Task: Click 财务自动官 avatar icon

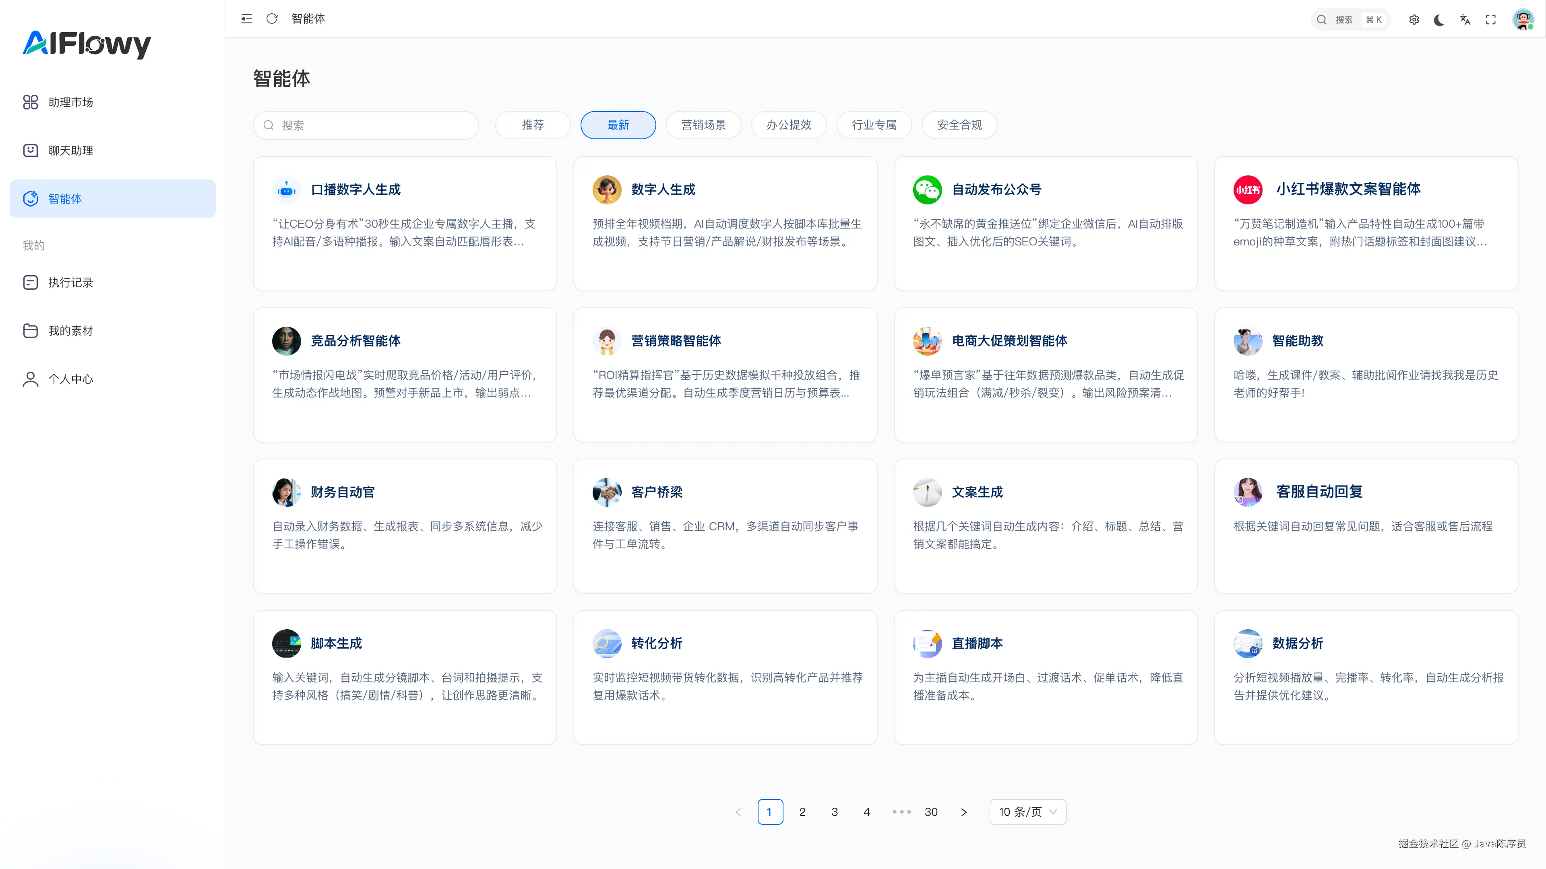Action: pos(287,492)
